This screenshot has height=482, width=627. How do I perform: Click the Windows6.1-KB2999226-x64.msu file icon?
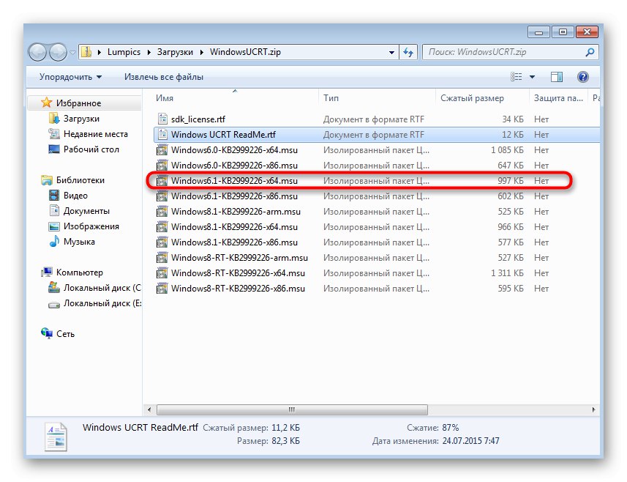[x=162, y=181]
